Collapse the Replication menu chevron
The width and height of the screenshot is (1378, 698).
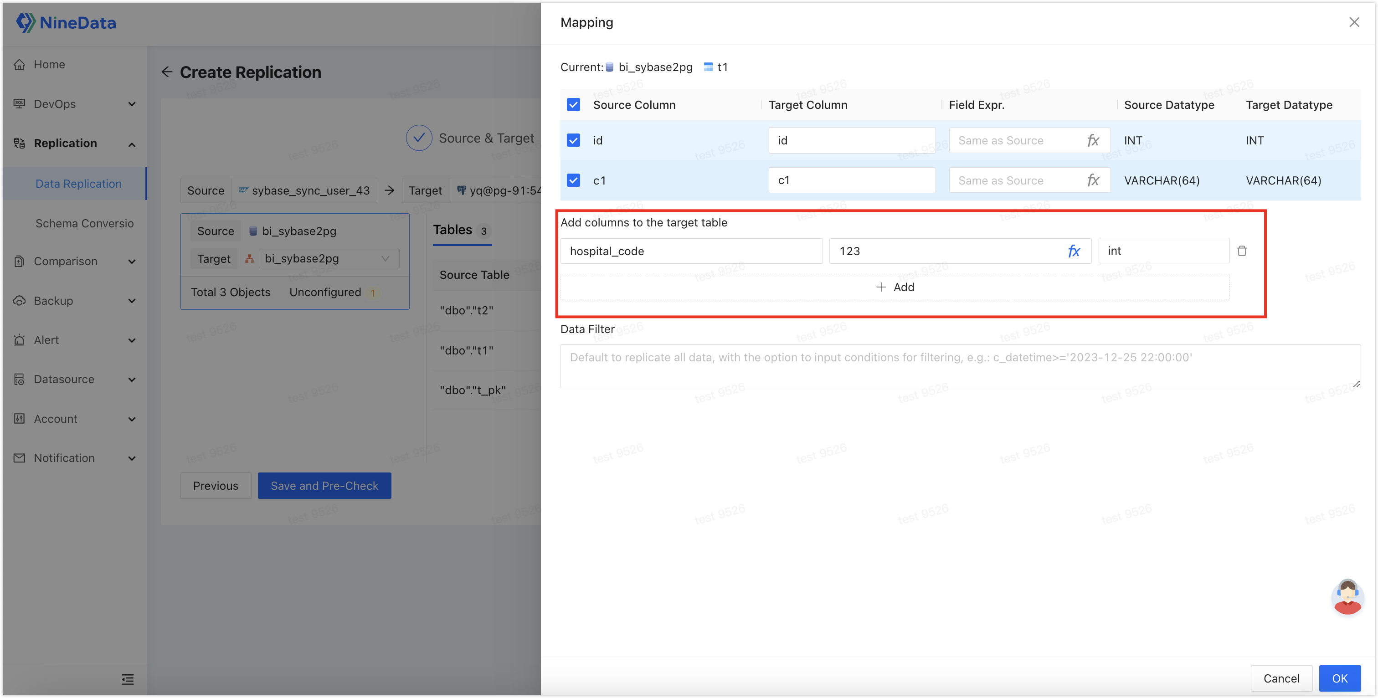(x=132, y=144)
